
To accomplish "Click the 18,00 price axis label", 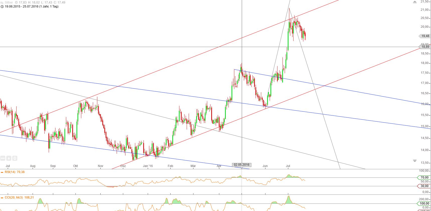I will (424, 63).
